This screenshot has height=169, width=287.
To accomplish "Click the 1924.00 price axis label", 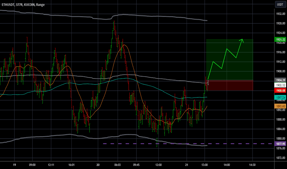I will (x=281, y=33).
